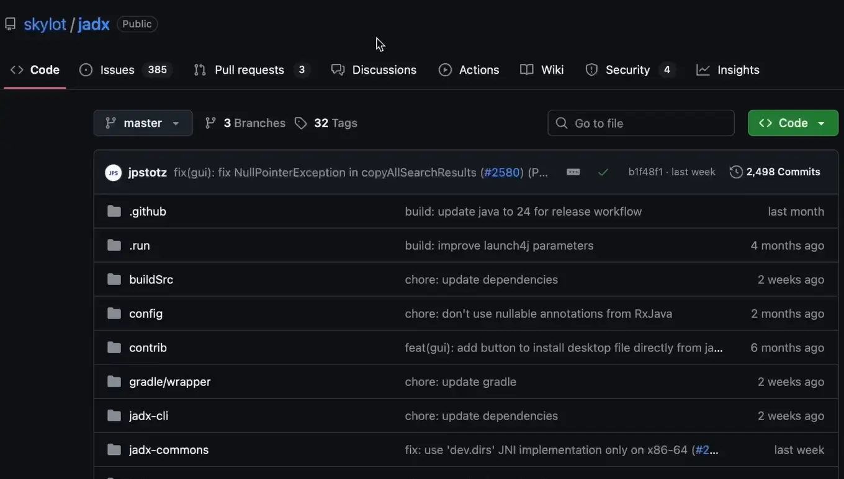Open buildSrc commit 'chore: update dependencies'

[481, 279]
